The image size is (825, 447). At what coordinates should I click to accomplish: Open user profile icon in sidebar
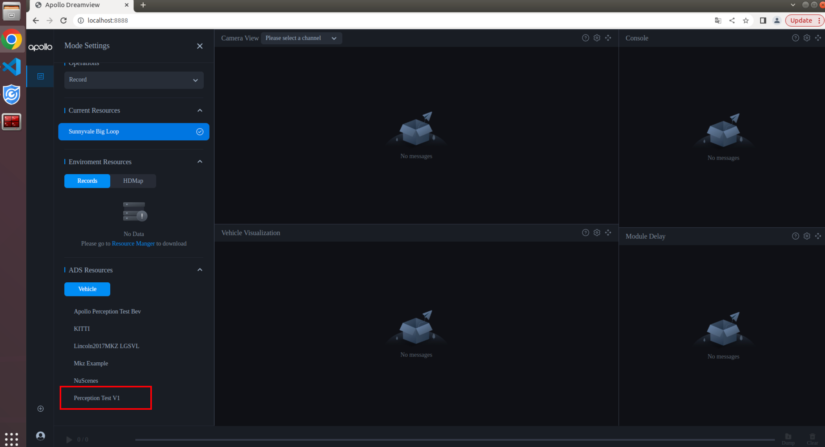point(40,436)
